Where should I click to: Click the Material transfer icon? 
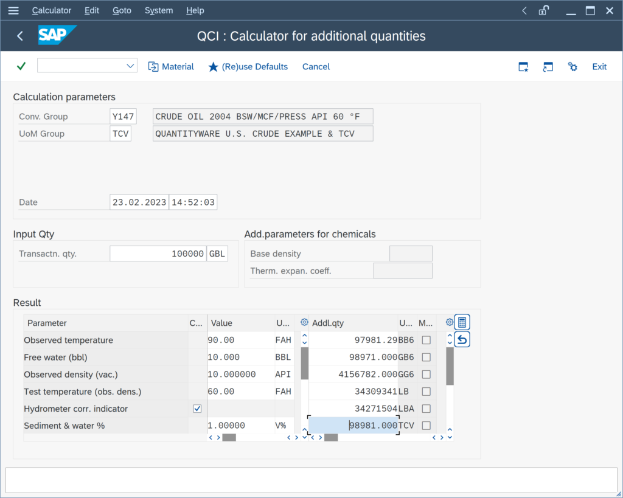153,67
